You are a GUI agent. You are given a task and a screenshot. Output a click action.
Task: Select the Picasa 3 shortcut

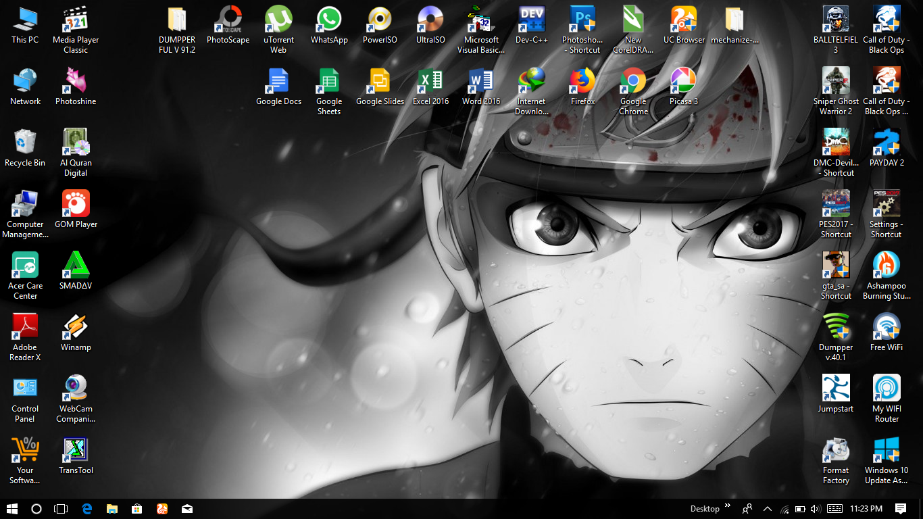684,81
